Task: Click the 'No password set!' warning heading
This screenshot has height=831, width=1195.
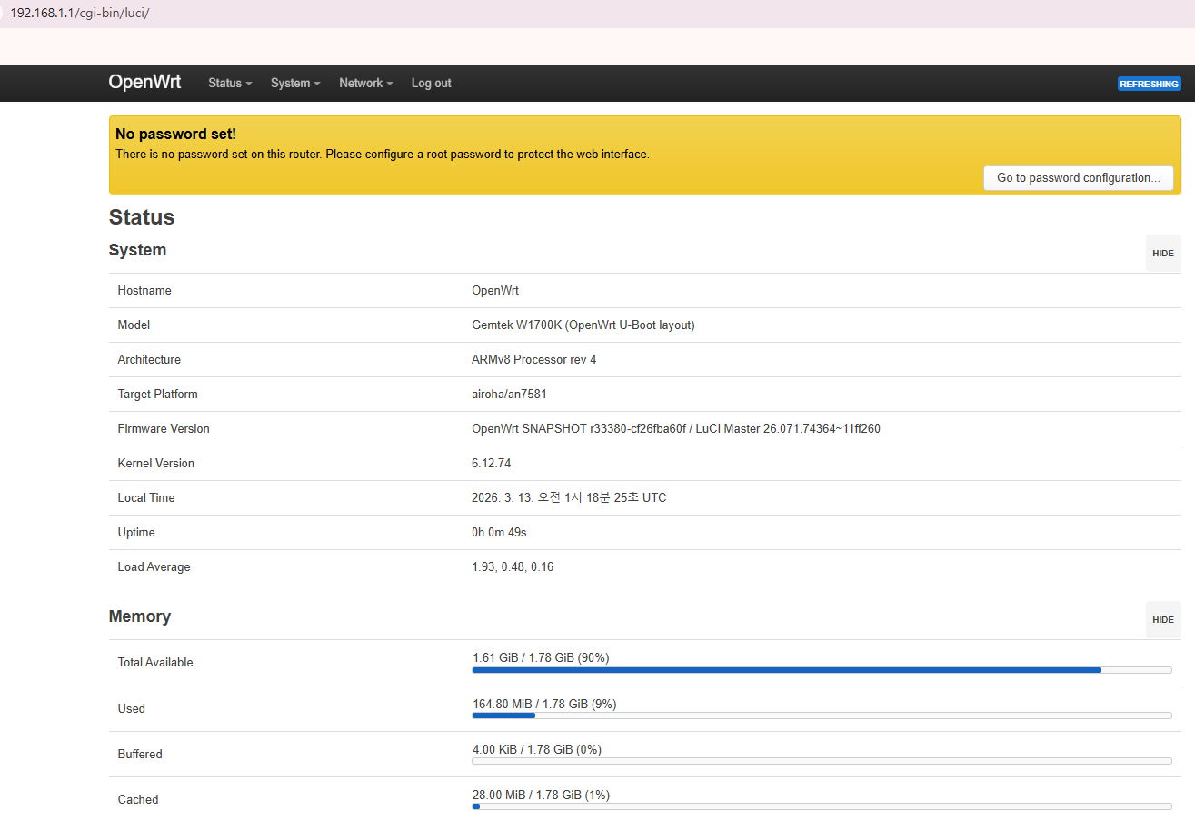Action: 175,135
